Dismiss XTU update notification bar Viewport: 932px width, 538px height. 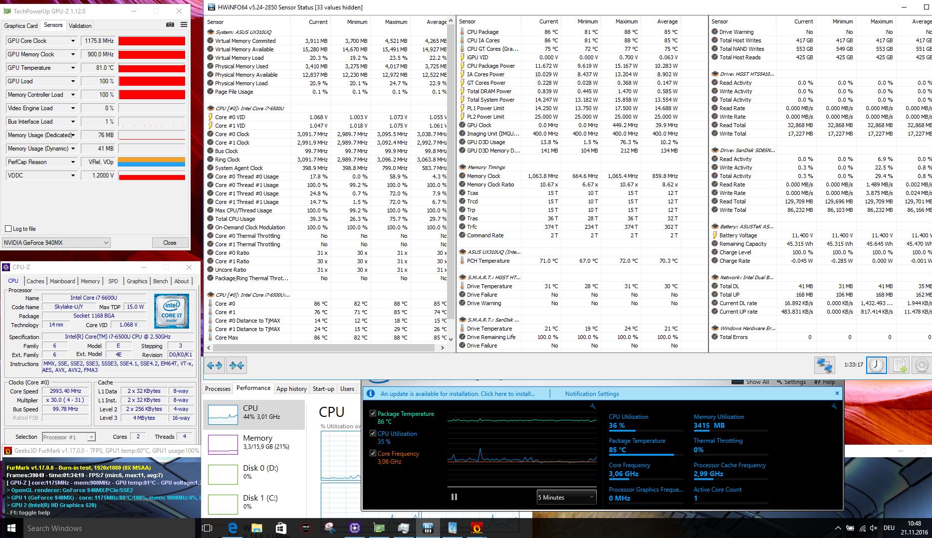point(837,393)
